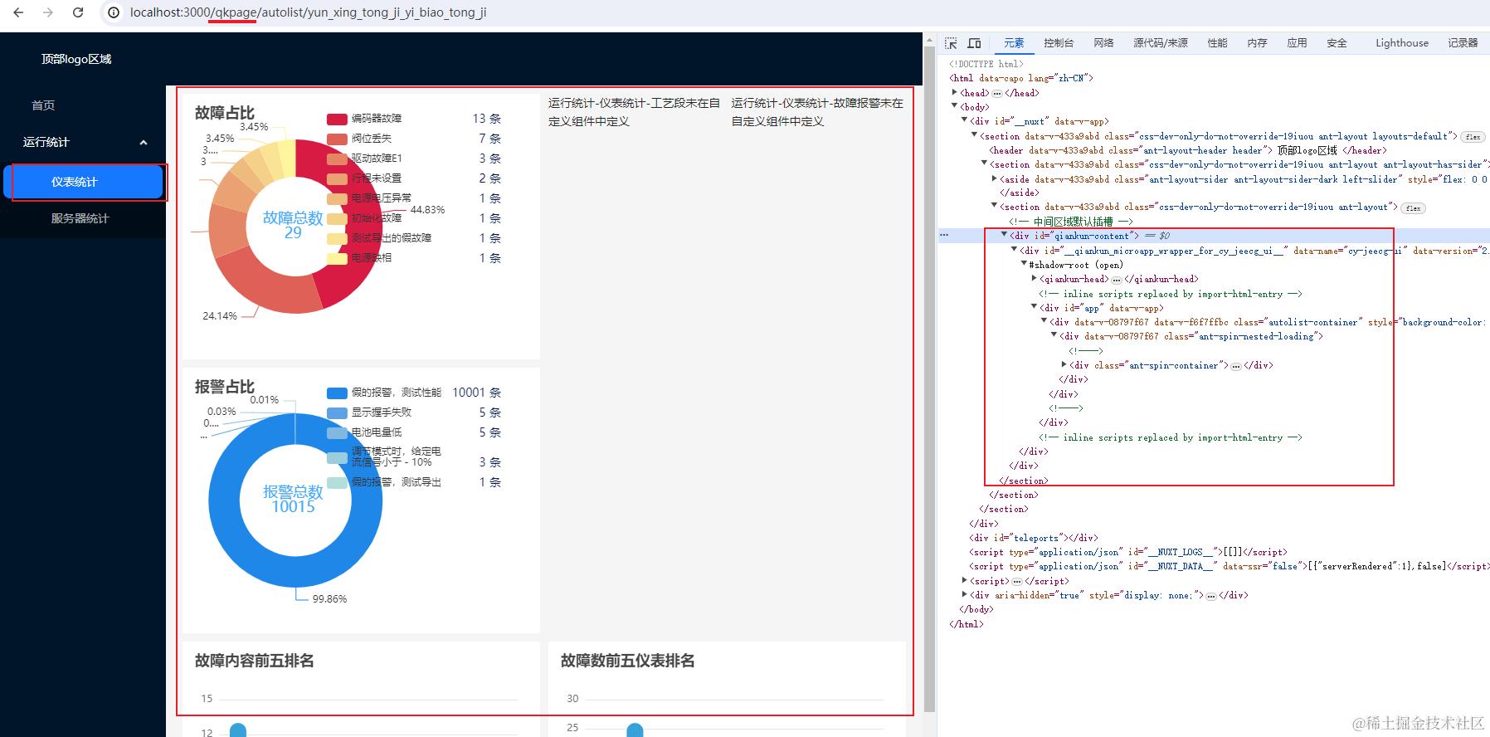Select the script id="__NUXT_DATA__" DOM row

[x=1229, y=566]
